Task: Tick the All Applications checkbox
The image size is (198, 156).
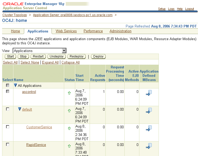Action: pos(8,85)
